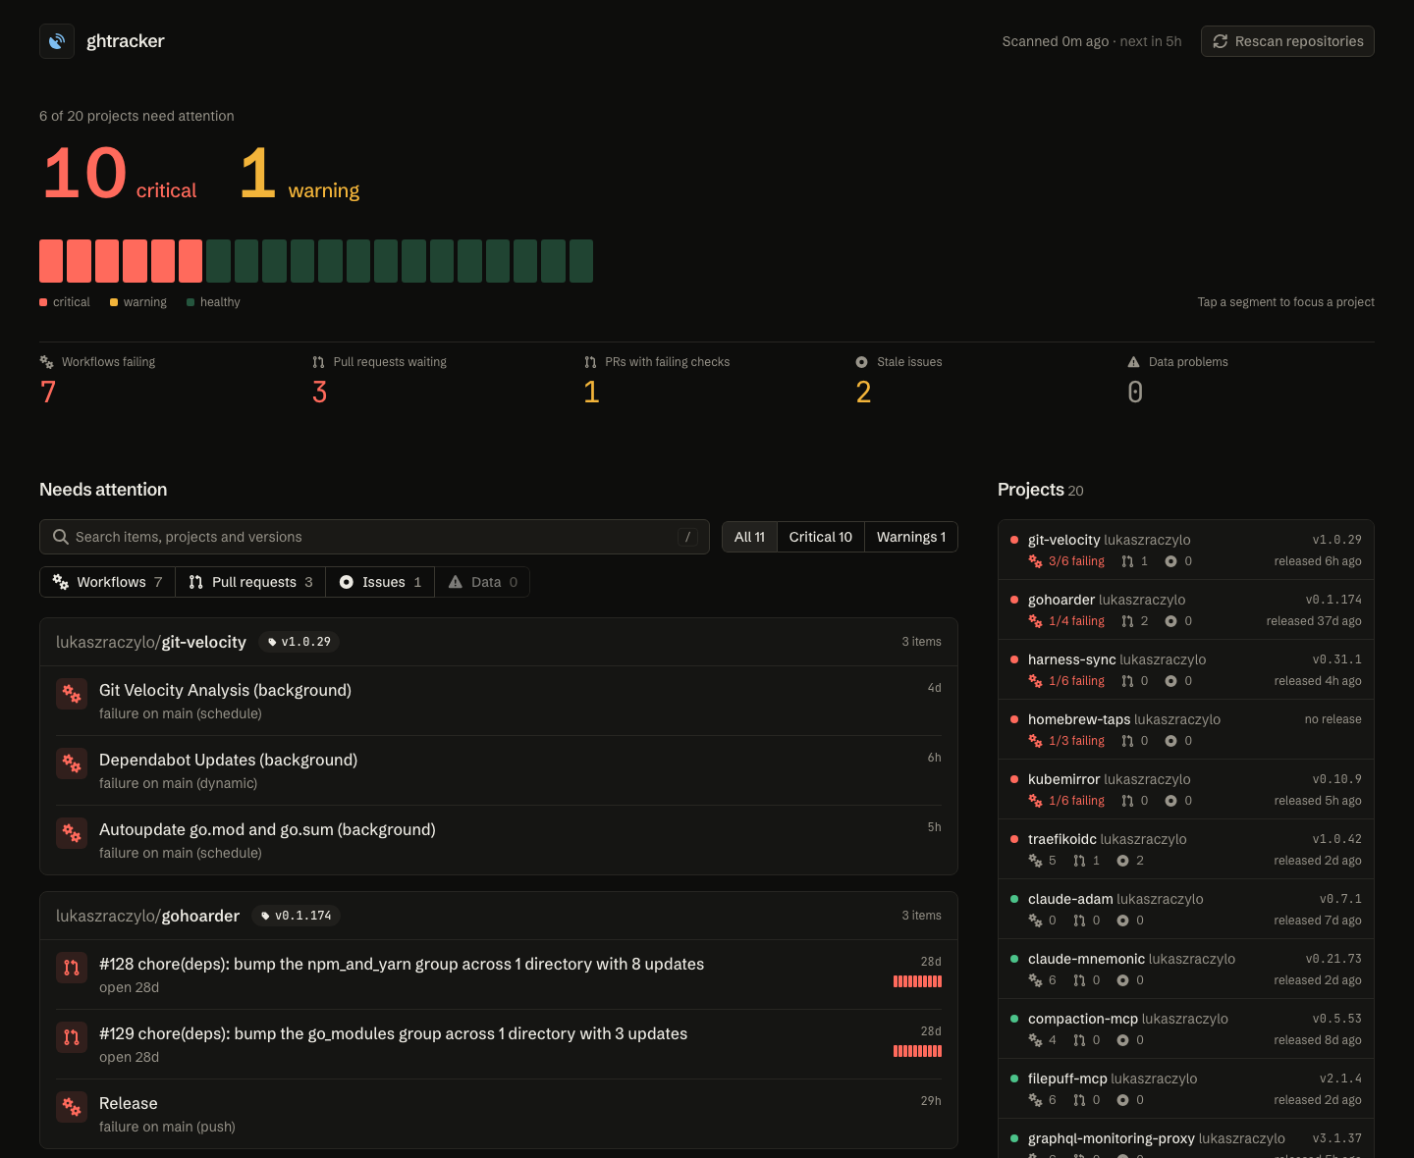Open PR #129 go_modules bump

(499, 1044)
